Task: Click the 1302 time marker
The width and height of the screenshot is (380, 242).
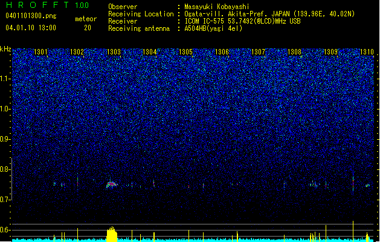Action: click(77, 52)
